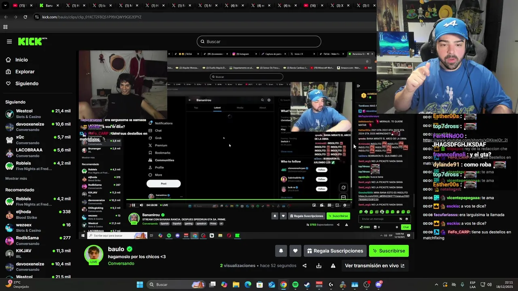Click the microphone tray icon
The width and height of the screenshot is (518, 291).
(x=463, y=285)
